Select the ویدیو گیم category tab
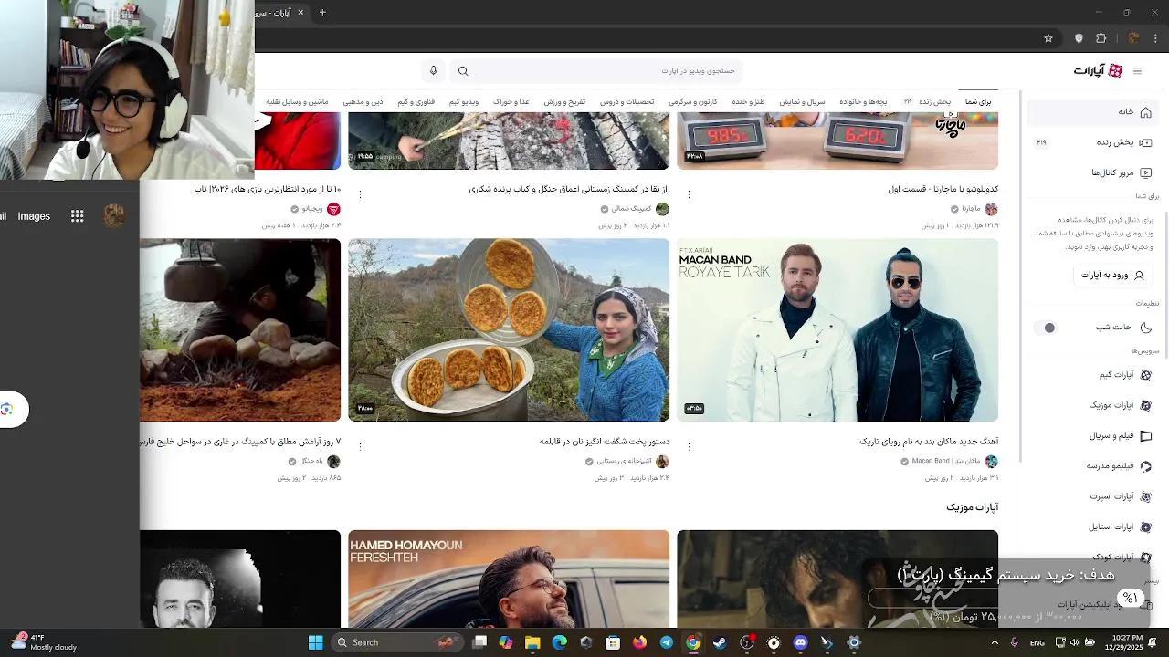The image size is (1169, 657). (464, 101)
